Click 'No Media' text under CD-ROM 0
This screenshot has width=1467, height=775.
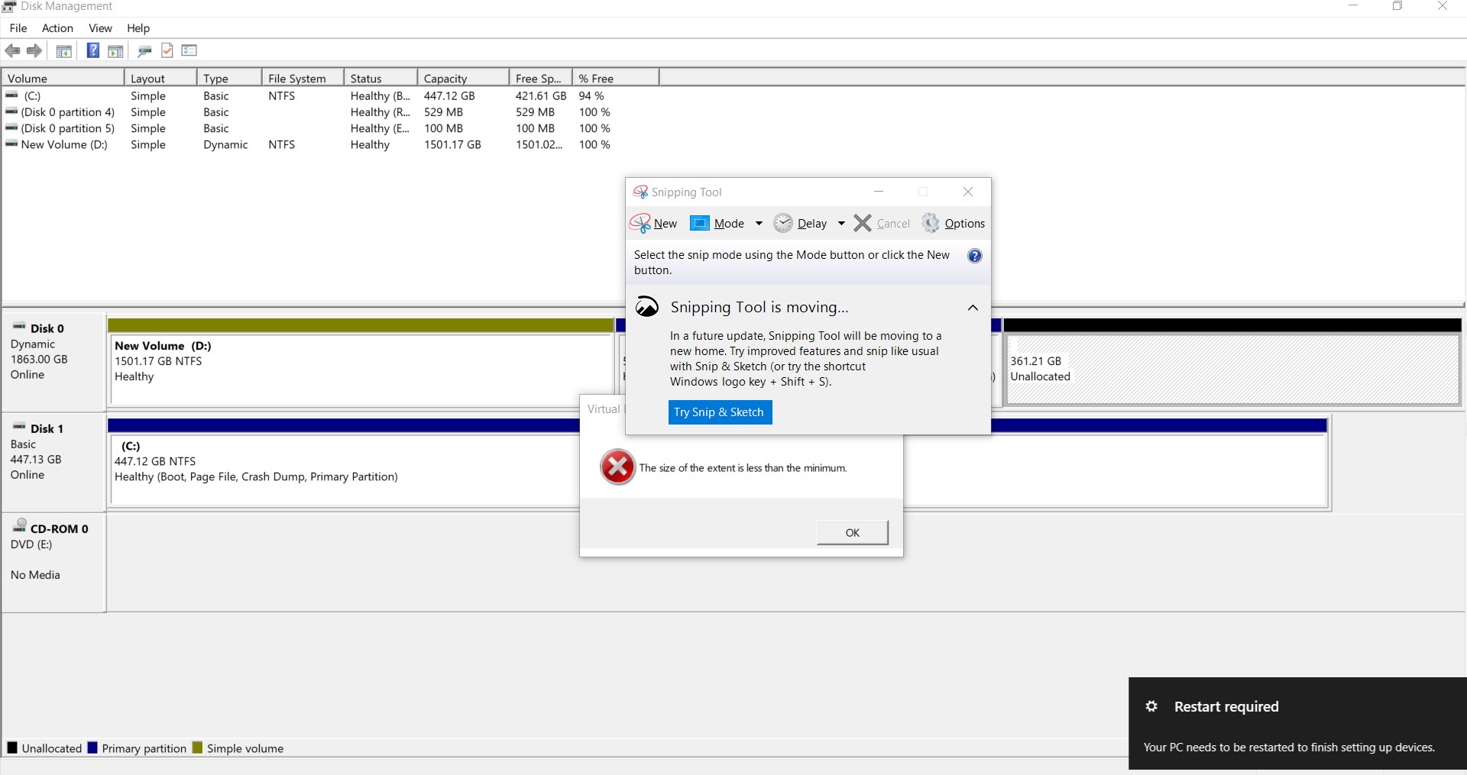tap(35, 575)
